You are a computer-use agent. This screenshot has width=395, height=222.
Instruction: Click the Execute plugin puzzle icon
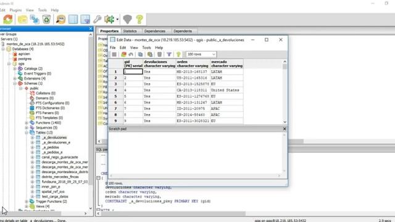109,19
